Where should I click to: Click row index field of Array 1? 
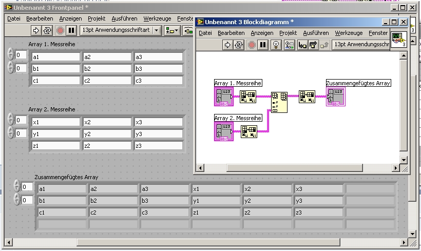click(x=21, y=55)
